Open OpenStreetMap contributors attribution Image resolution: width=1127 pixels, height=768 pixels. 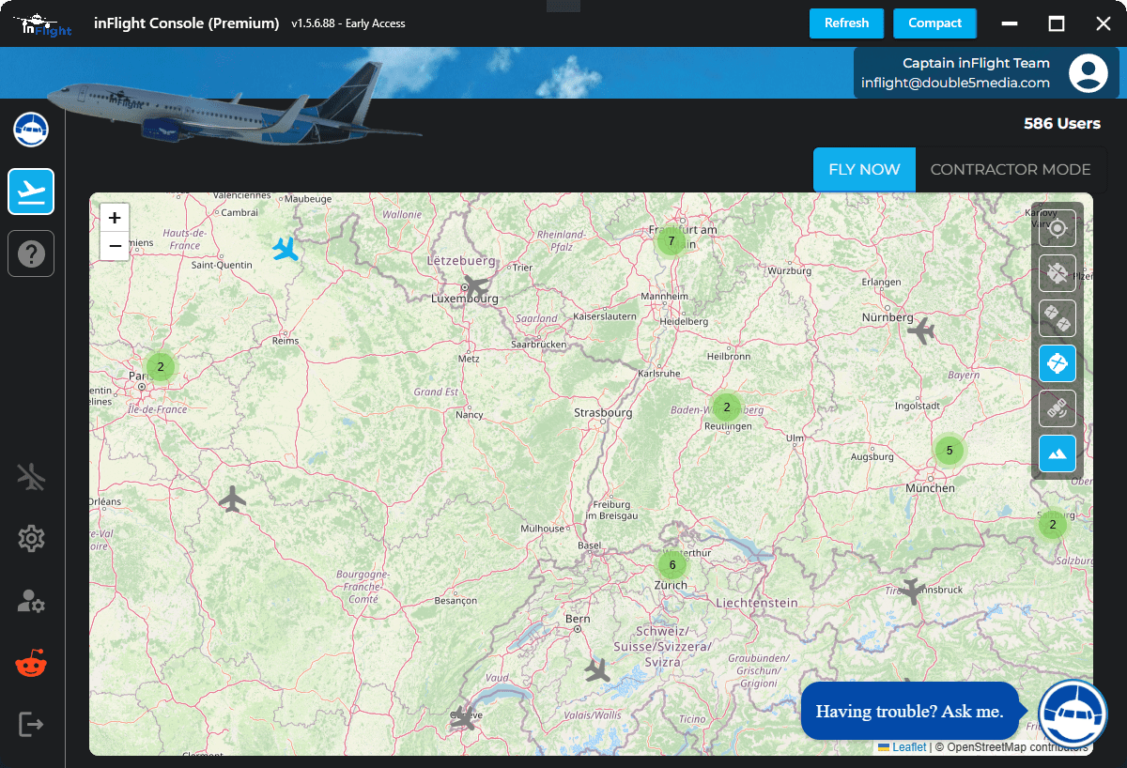[x=1018, y=747]
